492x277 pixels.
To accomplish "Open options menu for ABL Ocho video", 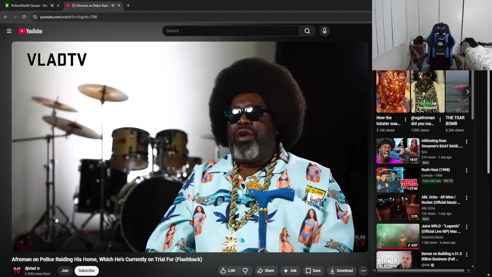I will pyautogui.click(x=467, y=198).
